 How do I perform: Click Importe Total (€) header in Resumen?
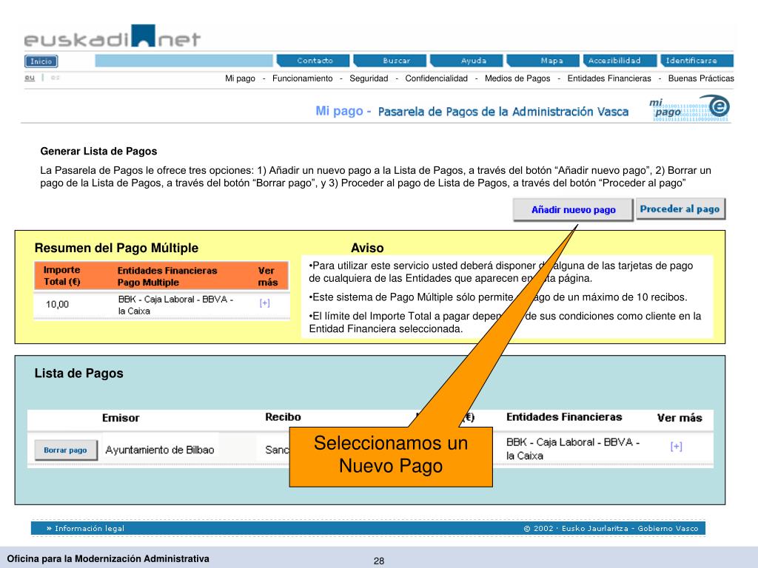[62, 276]
